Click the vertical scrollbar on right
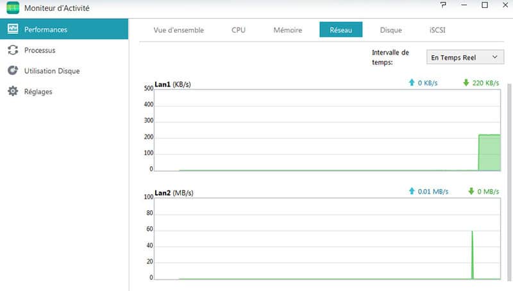Viewport: 513px width, 291px height. tap(509, 181)
